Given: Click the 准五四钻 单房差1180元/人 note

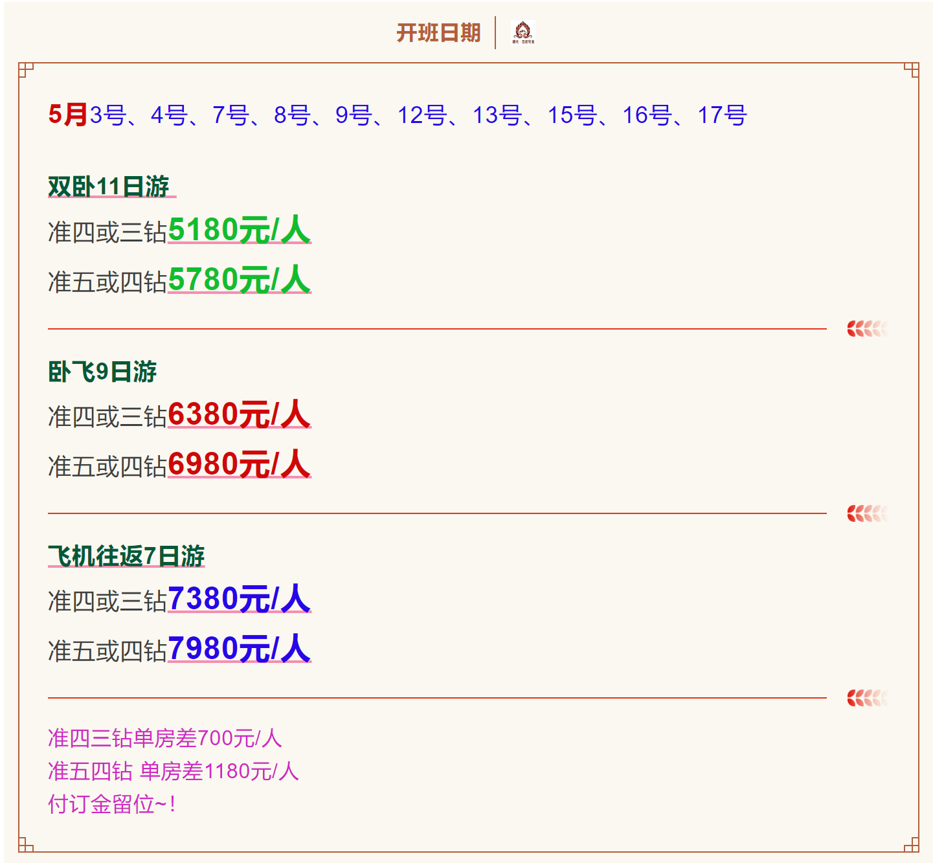Looking at the screenshot, I should tap(174, 771).
